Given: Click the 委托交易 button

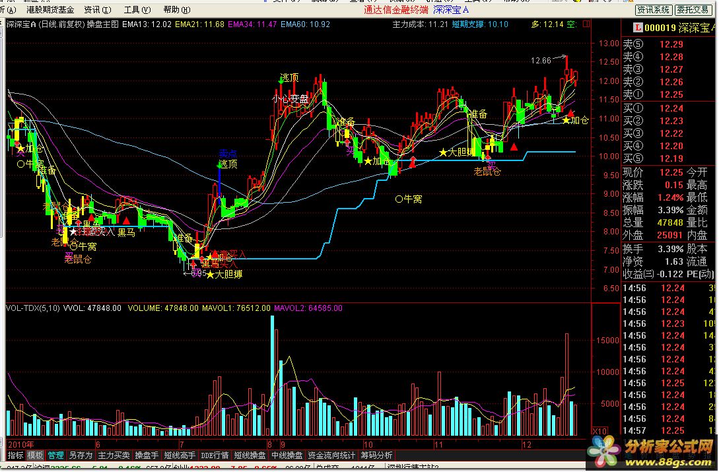Looking at the screenshot, I should pyautogui.click(x=693, y=10).
